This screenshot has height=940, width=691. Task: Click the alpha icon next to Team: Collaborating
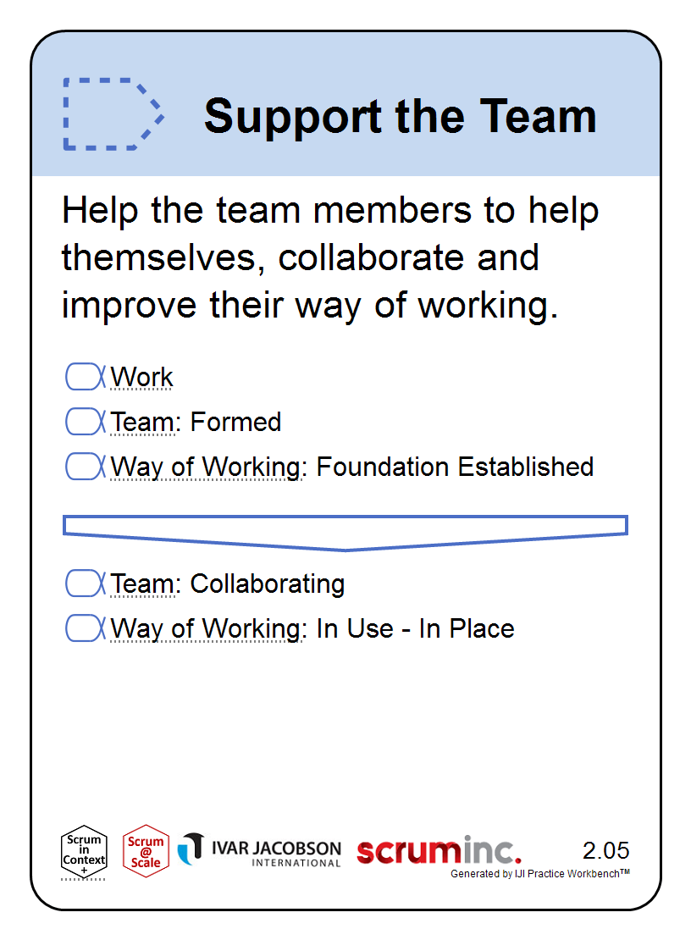[x=86, y=583]
